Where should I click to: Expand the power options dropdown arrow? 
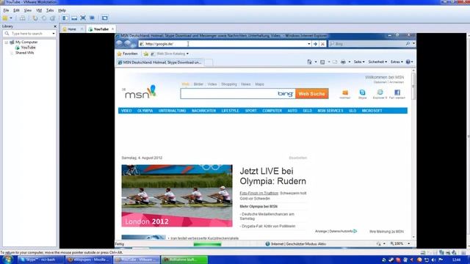pyautogui.click(x=11, y=18)
